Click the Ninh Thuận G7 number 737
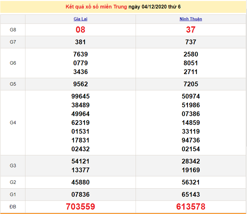Image resolution: width=247 pixels, height=214 pixels. click(191, 42)
